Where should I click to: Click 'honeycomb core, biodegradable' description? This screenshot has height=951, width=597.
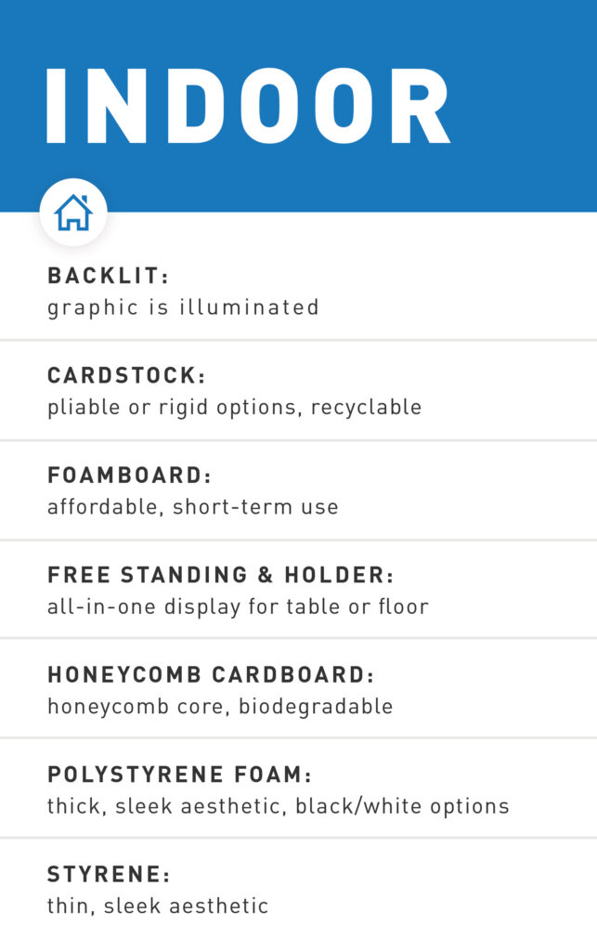[x=221, y=707]
